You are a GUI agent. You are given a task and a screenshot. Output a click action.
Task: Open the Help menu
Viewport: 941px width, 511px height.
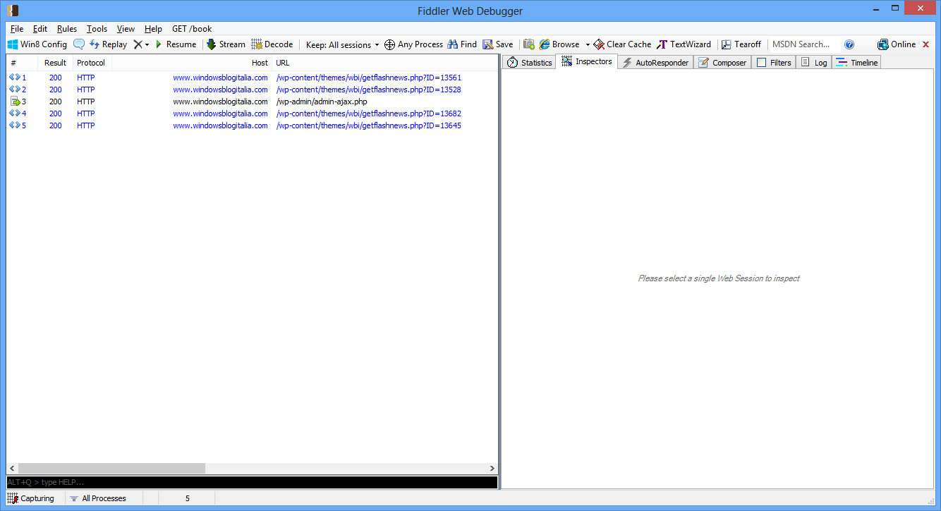click(153, 29)
